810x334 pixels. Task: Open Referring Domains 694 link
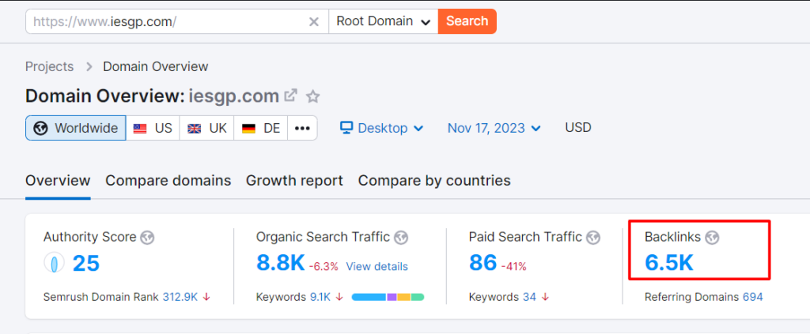[753, 297]
